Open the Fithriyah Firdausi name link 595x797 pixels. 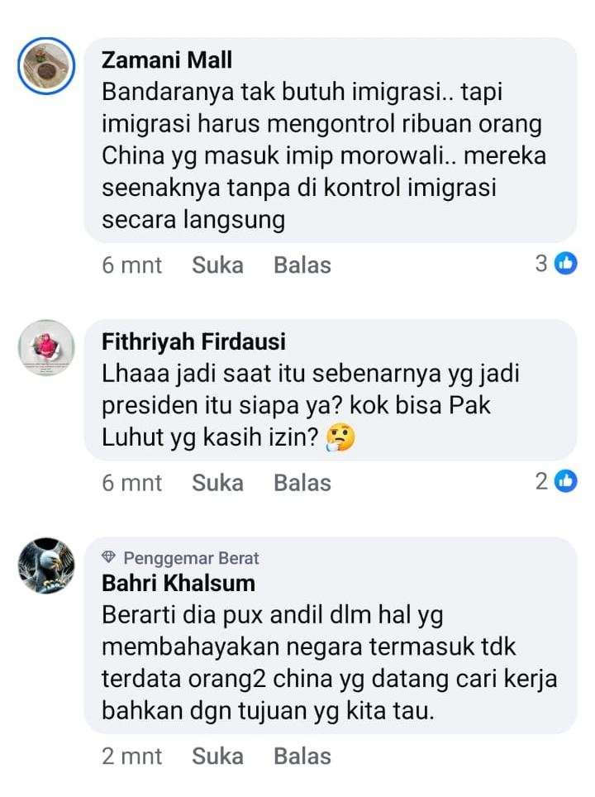[x=193, y=341]
